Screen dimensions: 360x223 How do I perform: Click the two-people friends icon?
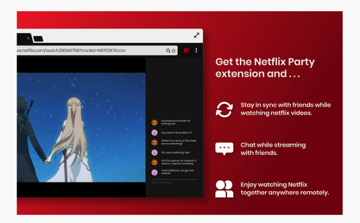point(224,189)
